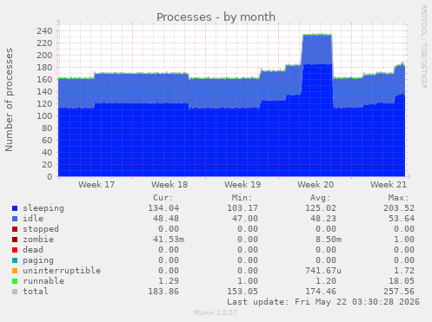Click the 'Week 20' axis label
This screenshot has width=432, height=322.
(x=316, y=185)
